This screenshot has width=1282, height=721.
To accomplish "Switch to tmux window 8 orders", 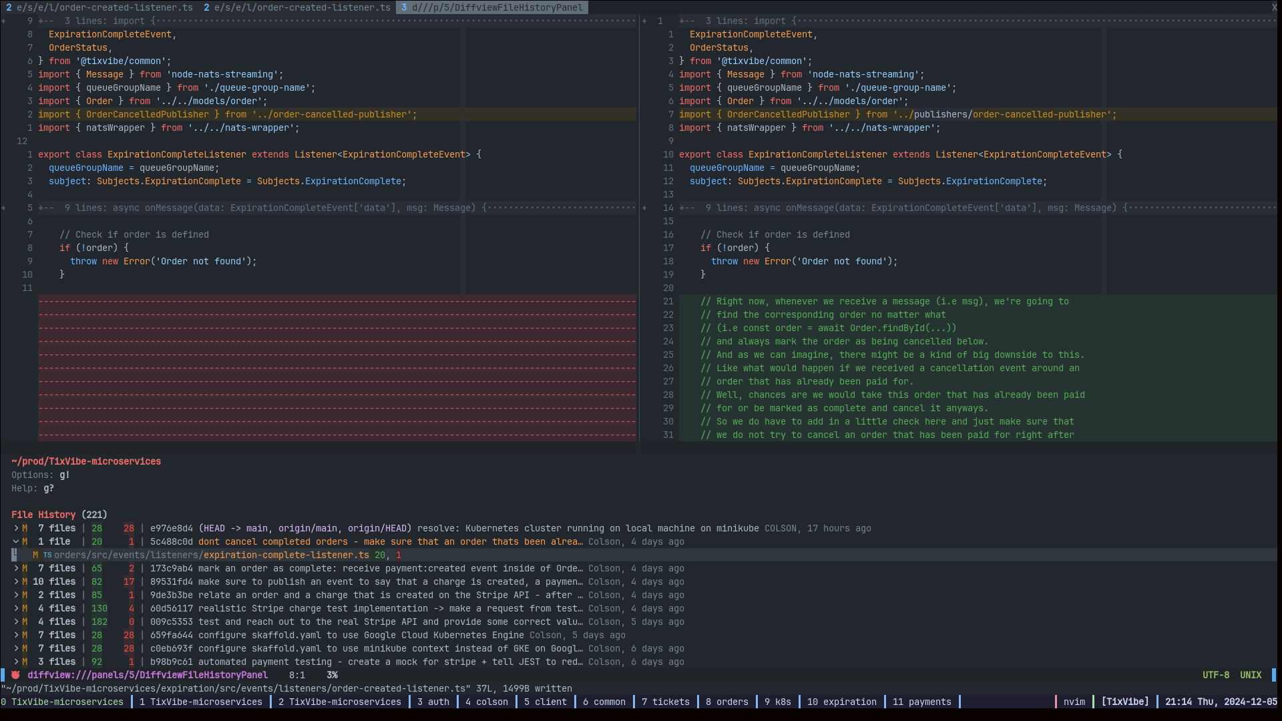I will pyautogui.click(x=726, y=702).
